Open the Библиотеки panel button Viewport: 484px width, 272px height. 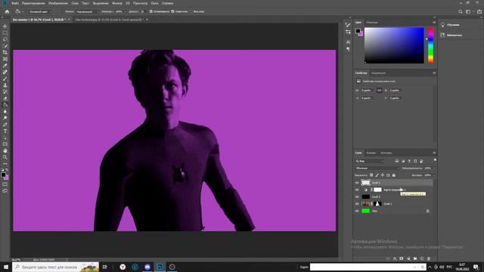451,36
